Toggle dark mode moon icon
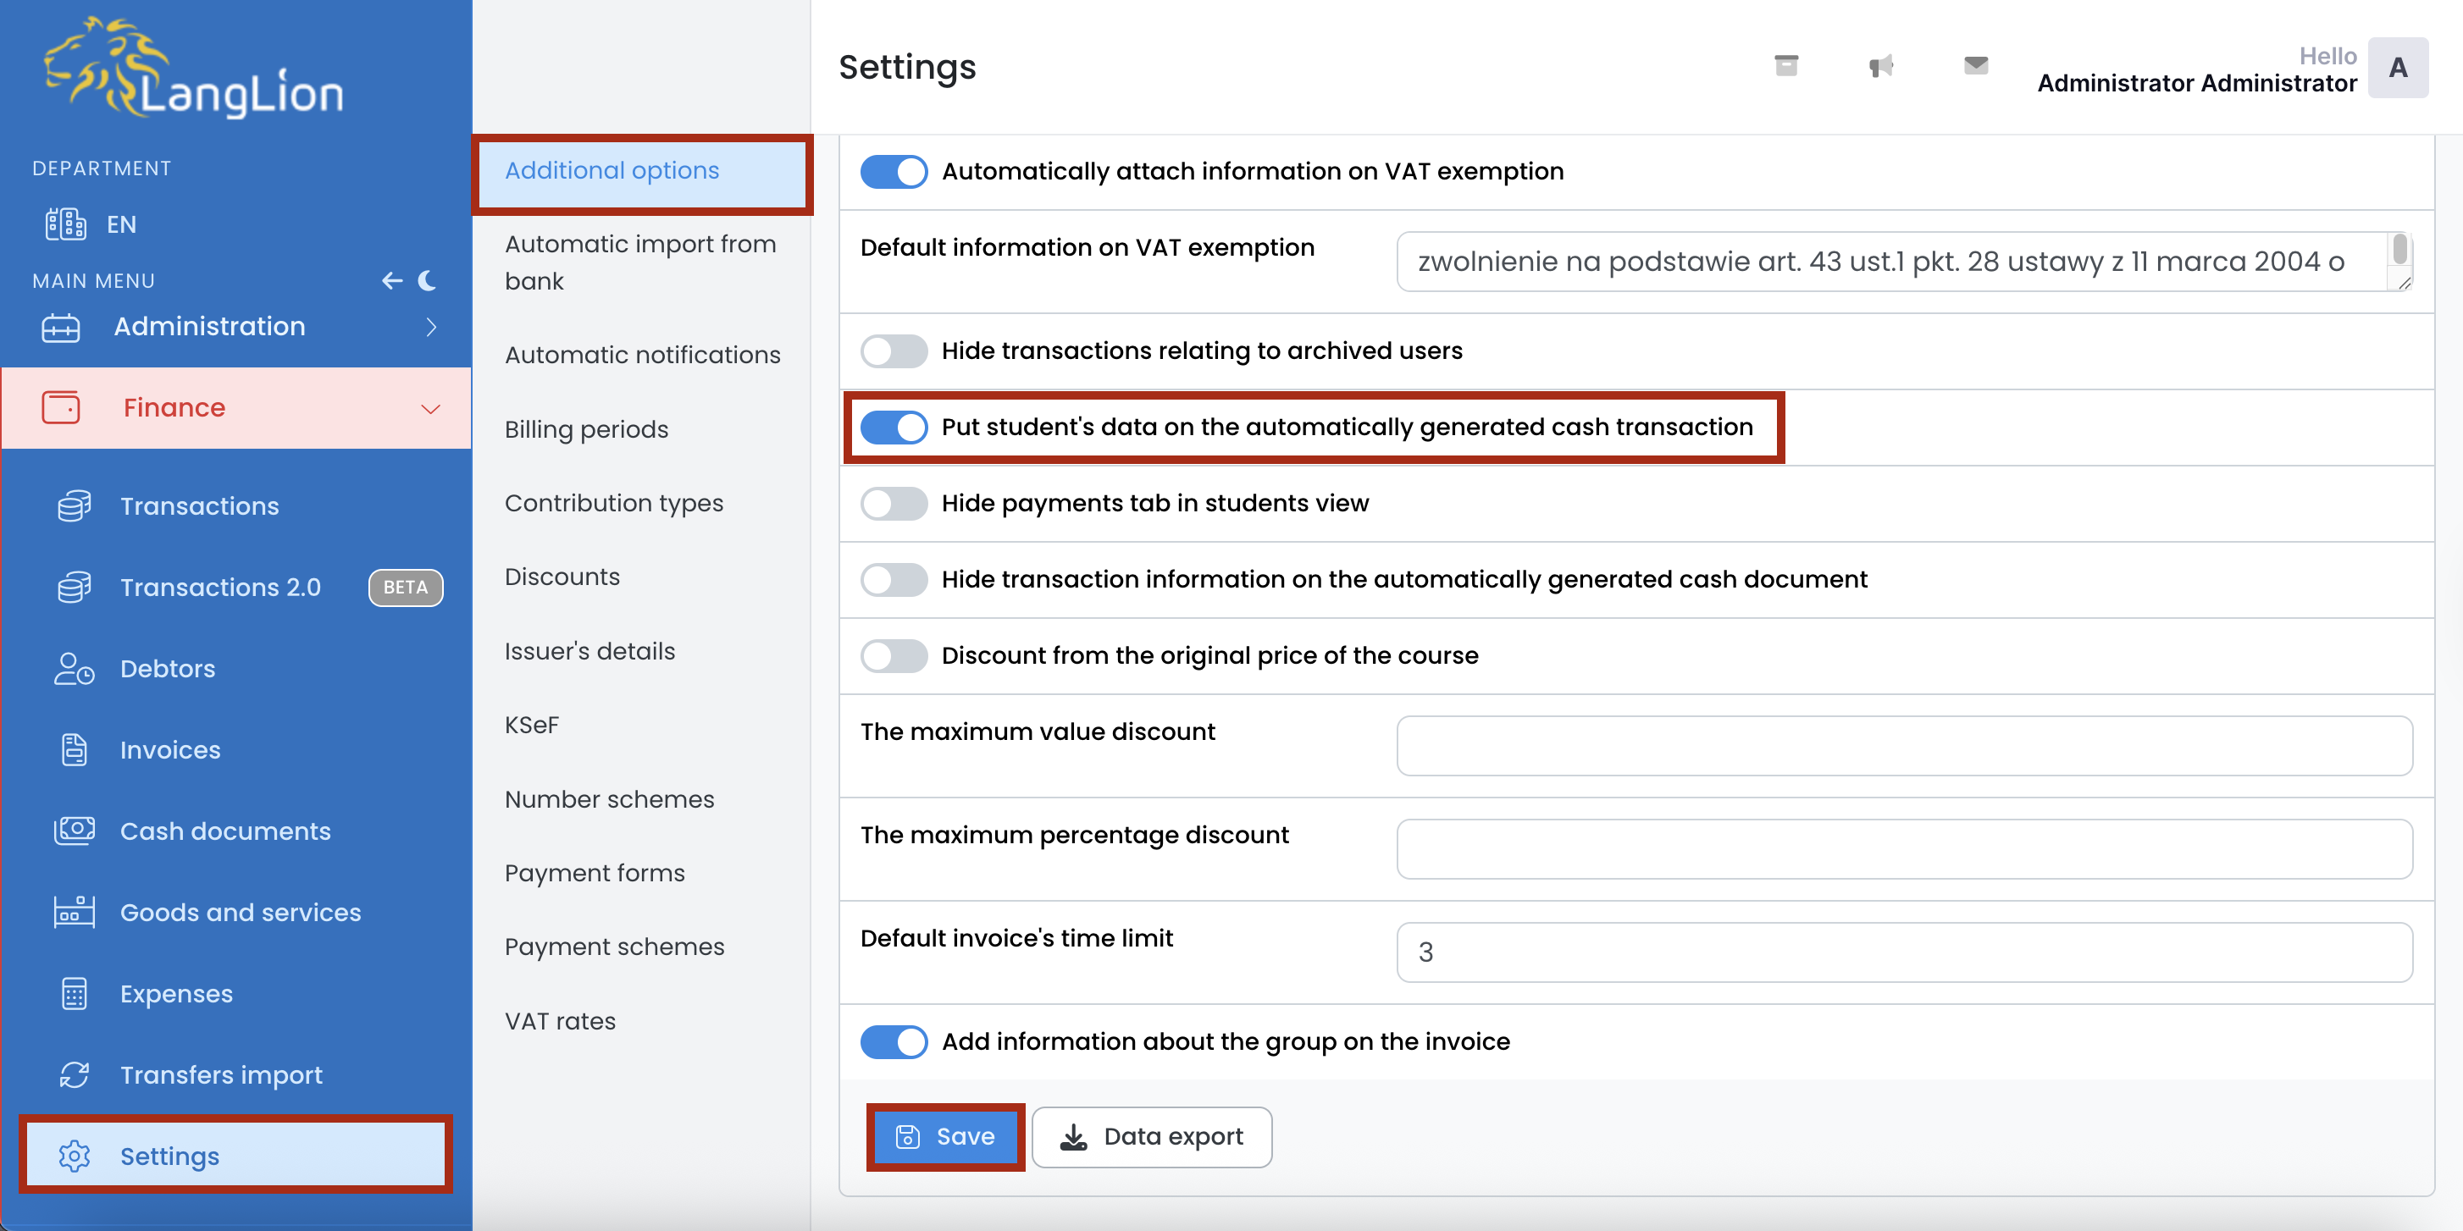Screen dimensions: 2463x1231 (428, 280)
